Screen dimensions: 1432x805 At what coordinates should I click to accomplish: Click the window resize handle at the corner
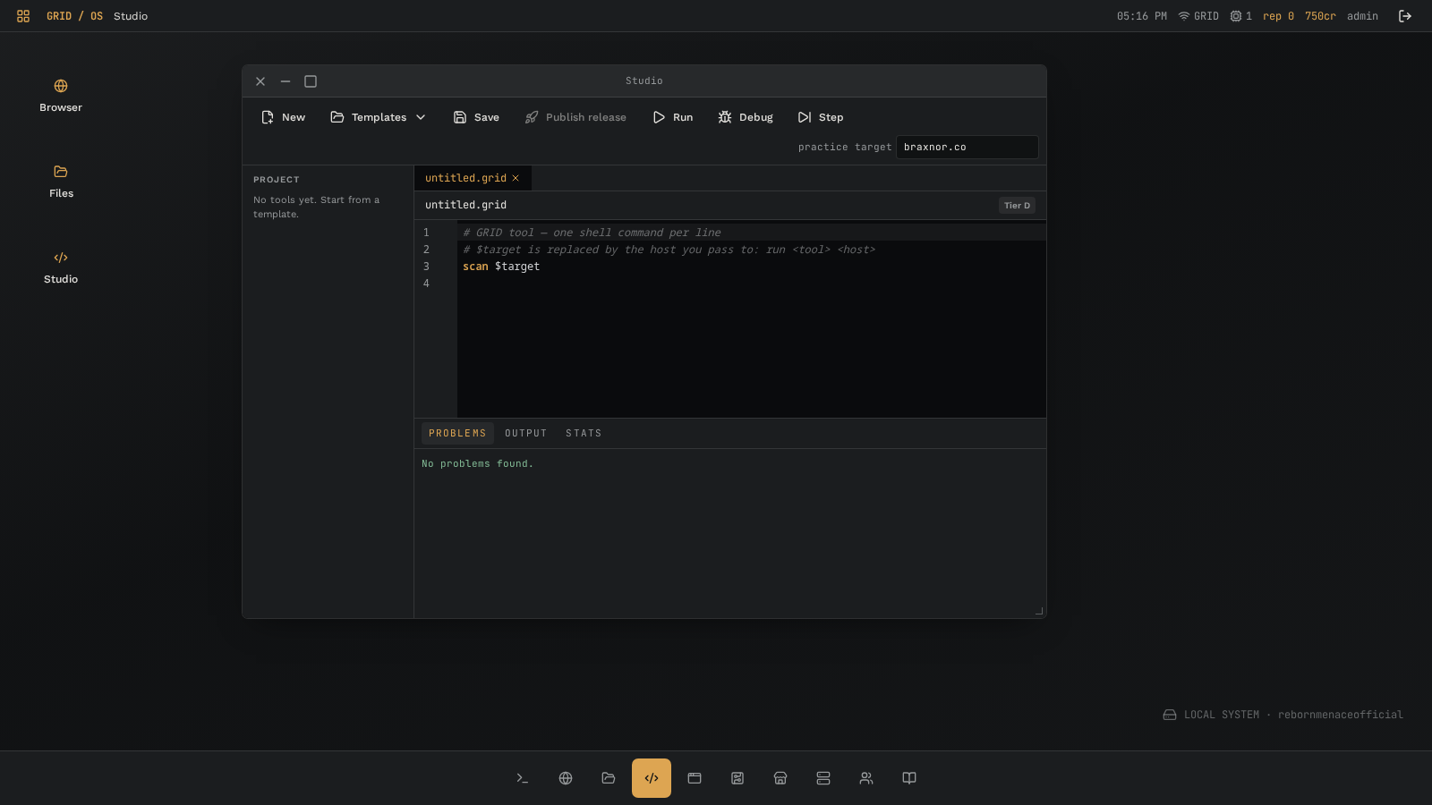[1039, 611]
